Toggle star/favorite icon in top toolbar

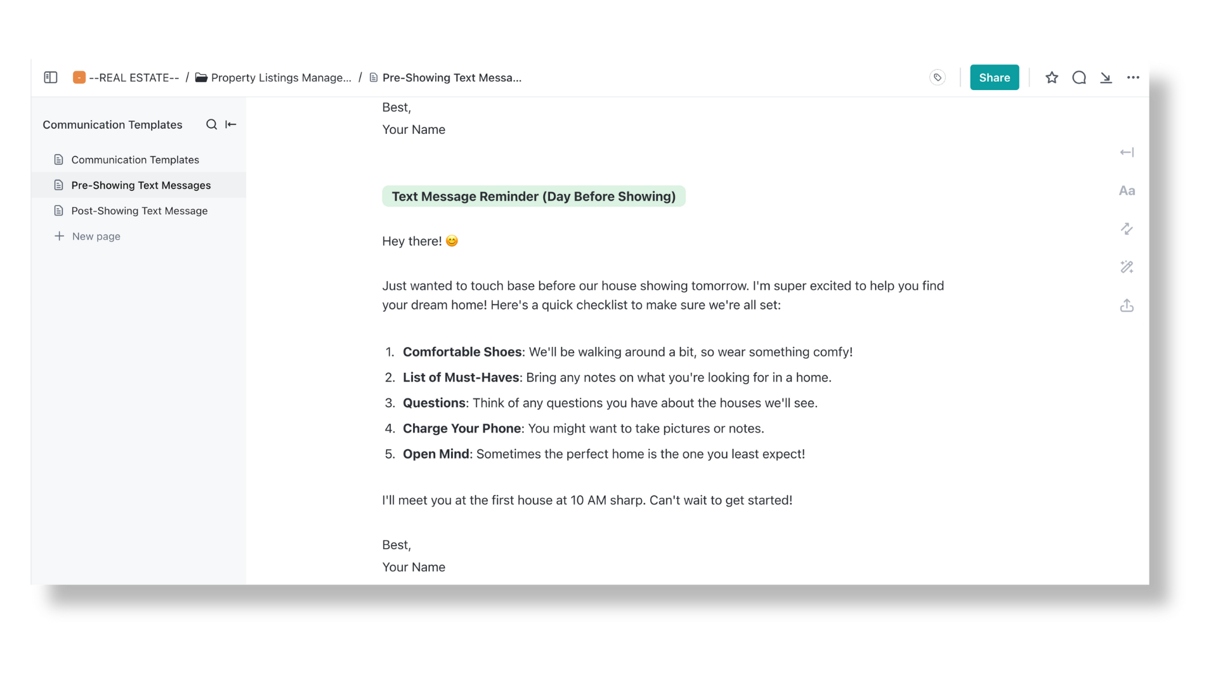coord(1051,77)
